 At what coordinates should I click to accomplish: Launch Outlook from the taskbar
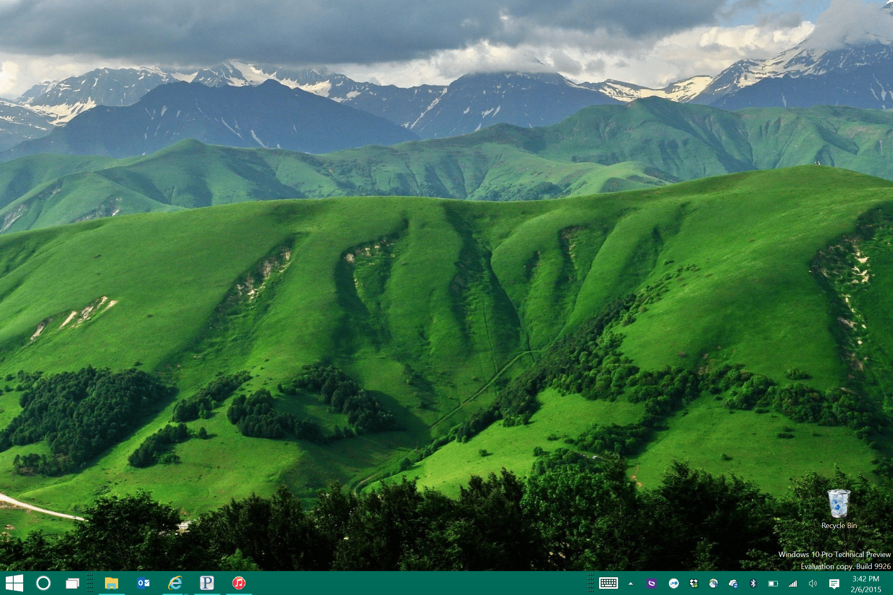click(143, 583)
